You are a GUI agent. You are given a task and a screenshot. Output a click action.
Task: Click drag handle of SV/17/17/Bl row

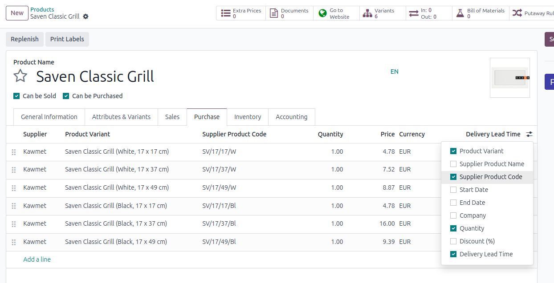click(x=14, y=206)
